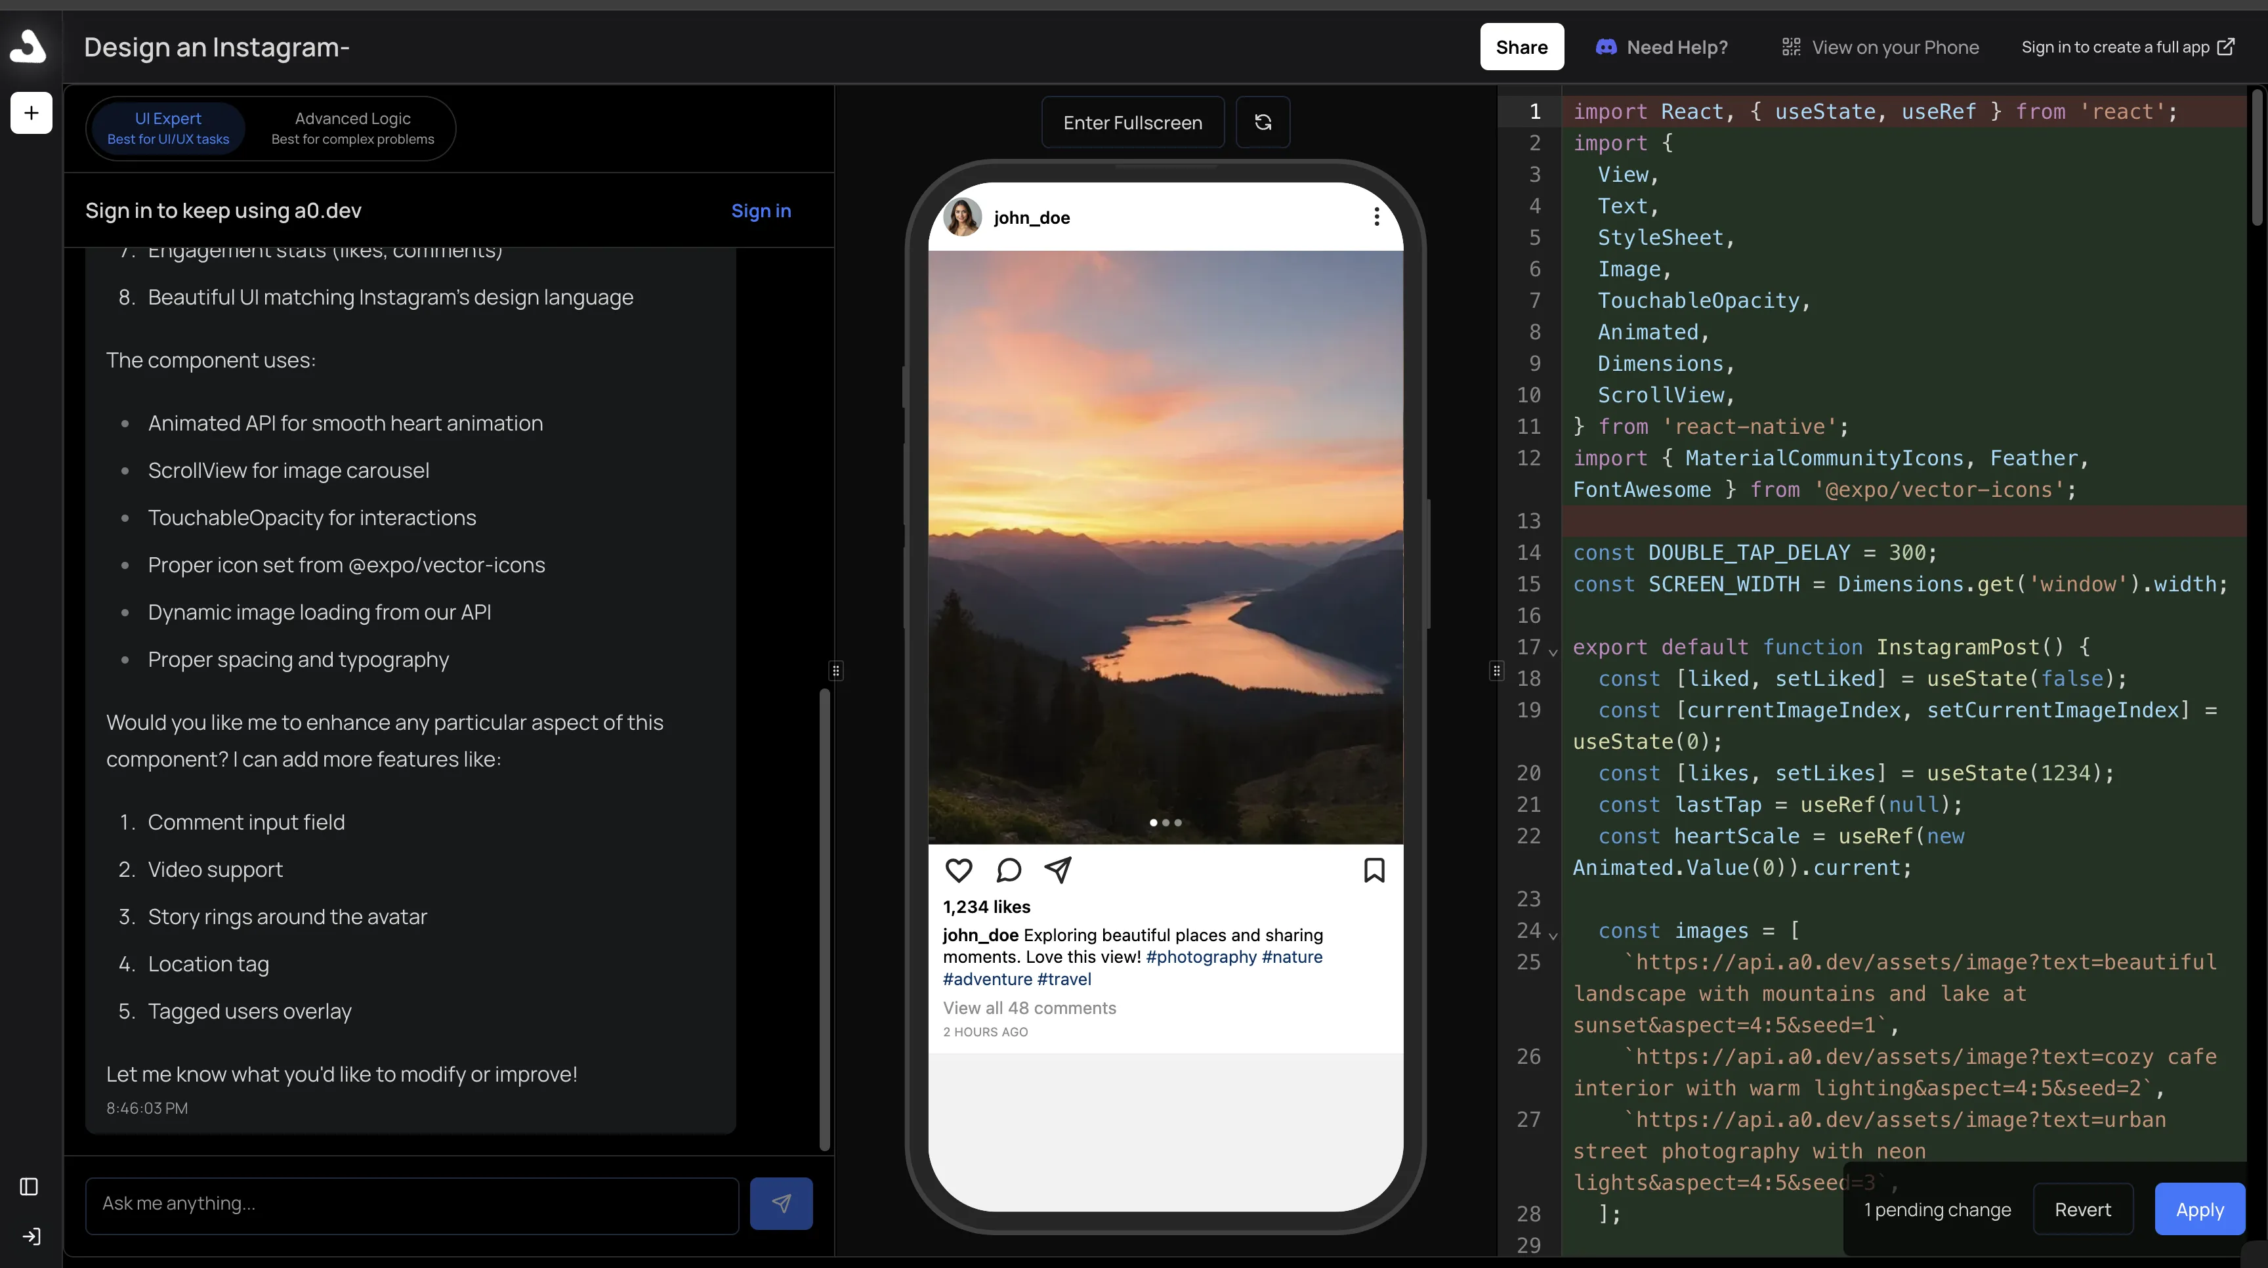Image resolution: width=2268 pixels, height=1268 pixels.
Task: Click the Enter Fullscreen button
Action: 1132,122
